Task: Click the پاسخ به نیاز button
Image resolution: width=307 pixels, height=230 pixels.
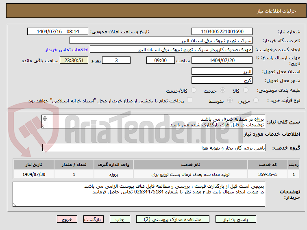Action: (235, 219)
